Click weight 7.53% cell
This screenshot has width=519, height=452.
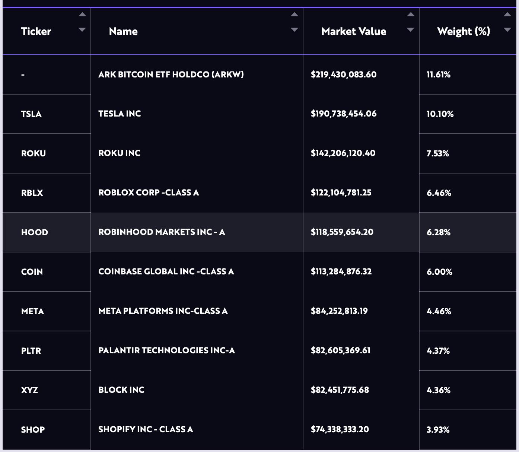click(x=468, y=153)
